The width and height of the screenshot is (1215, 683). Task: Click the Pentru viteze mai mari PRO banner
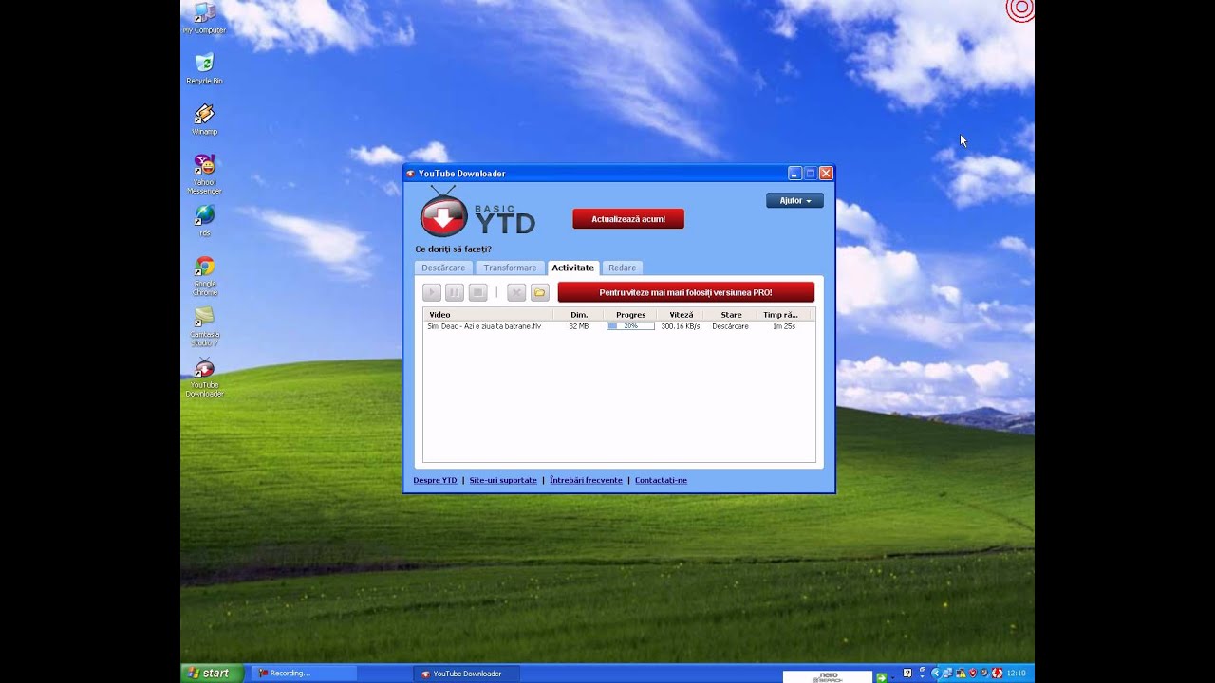686,292
